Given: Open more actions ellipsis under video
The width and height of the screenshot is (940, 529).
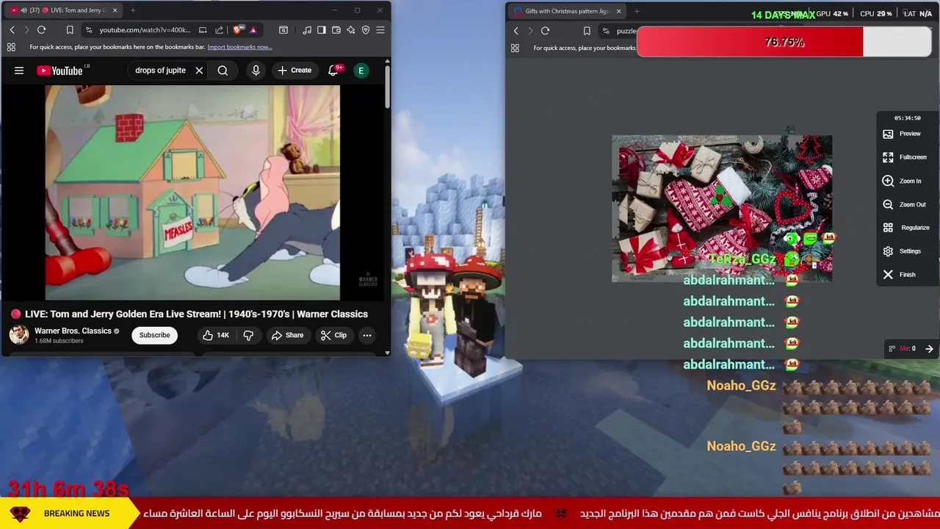Looking at the screenshot, I should [367, 335].
